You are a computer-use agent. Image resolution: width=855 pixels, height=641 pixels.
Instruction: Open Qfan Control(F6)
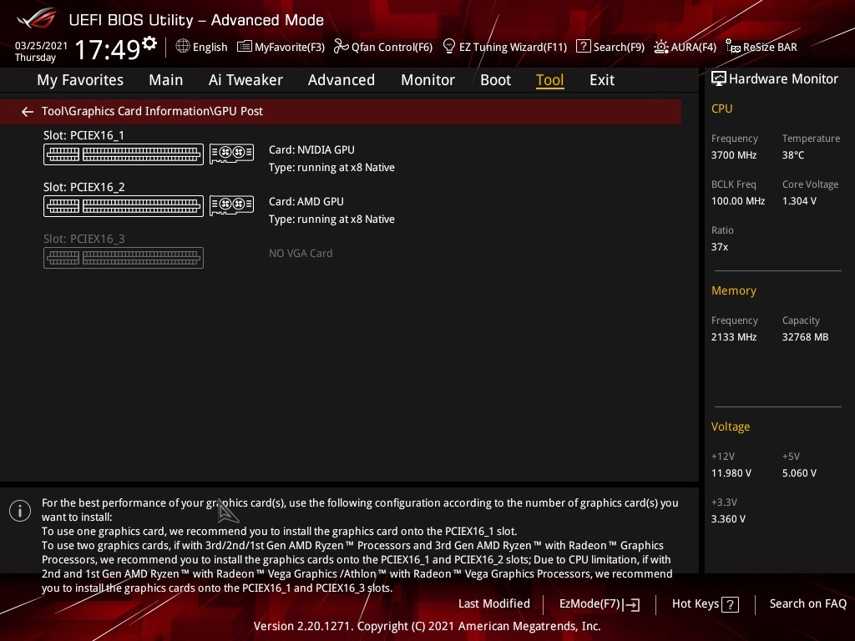[392, 47]
